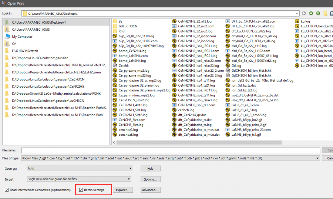Select the LaH2\simu sidebar folder

point(56,72)
